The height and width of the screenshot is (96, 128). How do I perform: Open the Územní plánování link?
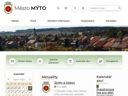[x=53, y=61]
